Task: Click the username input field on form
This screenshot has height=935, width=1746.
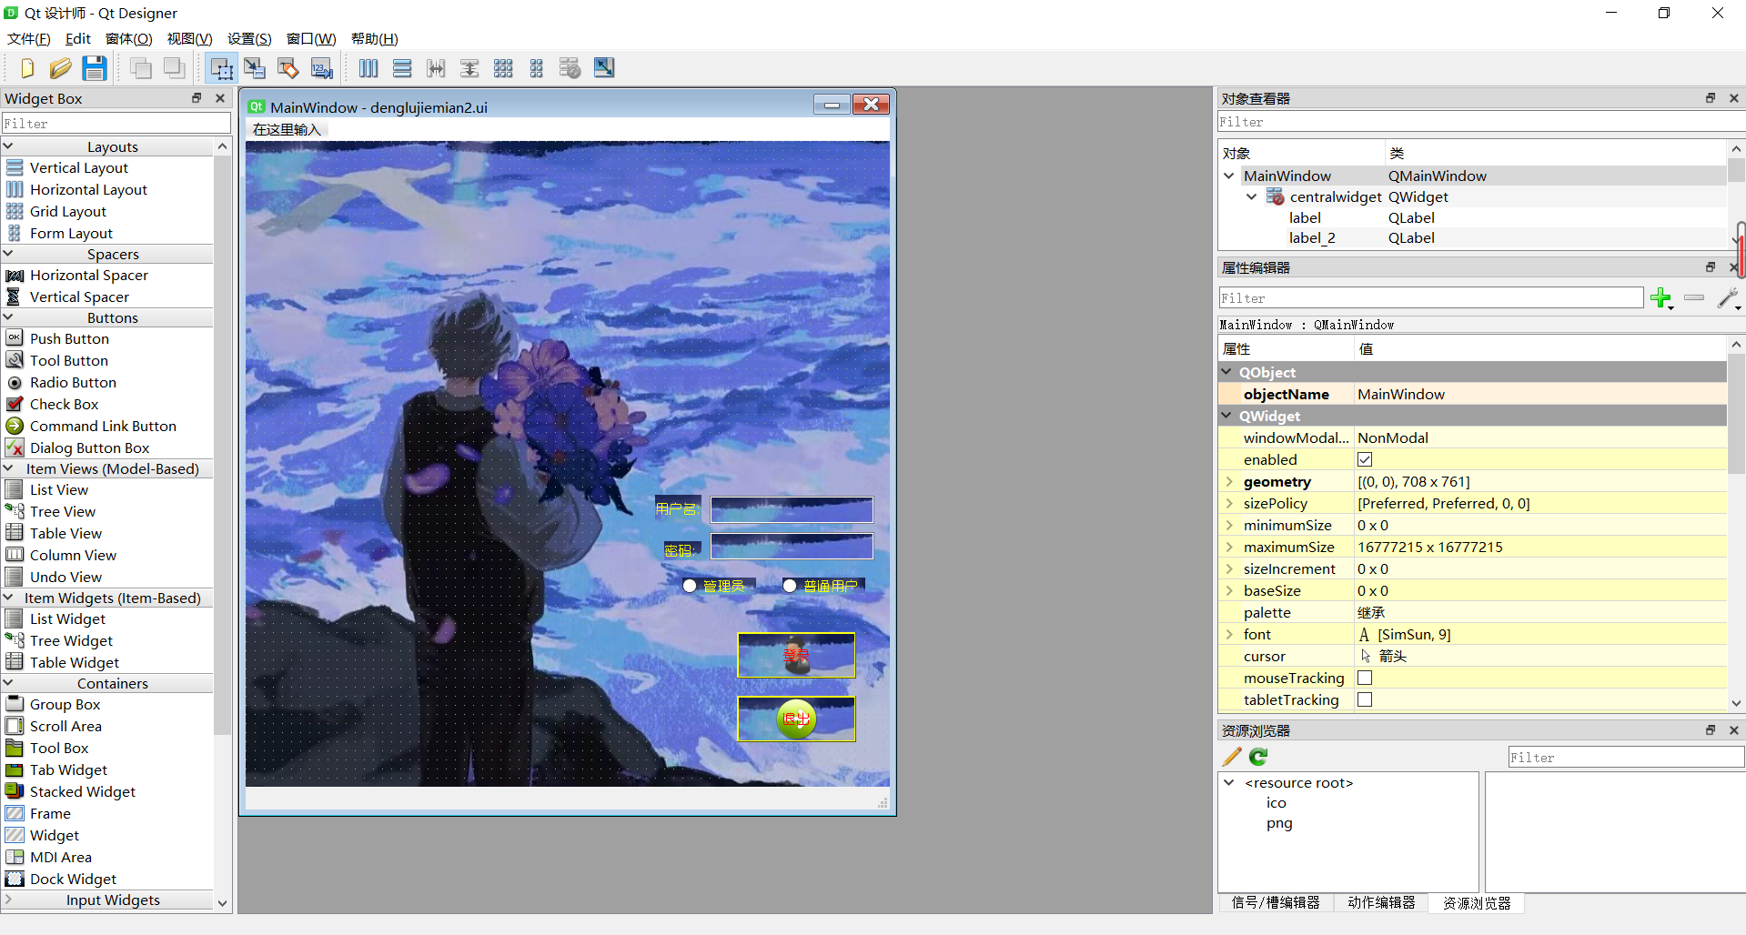Action: (x=792, y=509)
